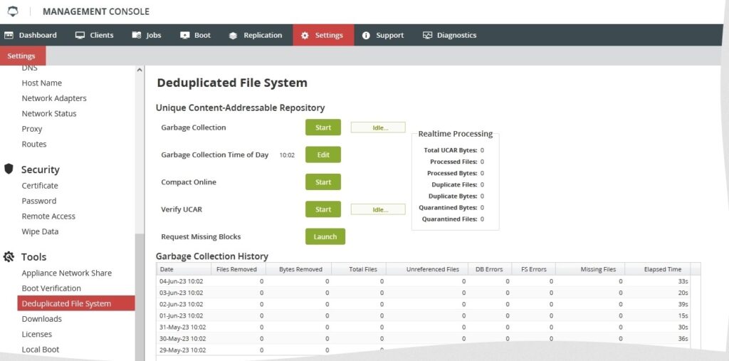Image resolution: width=729 pixels, height=361 pixels.
Task: Sort by Missing Files column header
Action: tap(590, 269)
